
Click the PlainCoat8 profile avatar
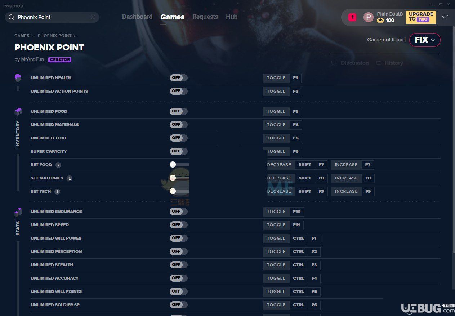coord(368,17)
